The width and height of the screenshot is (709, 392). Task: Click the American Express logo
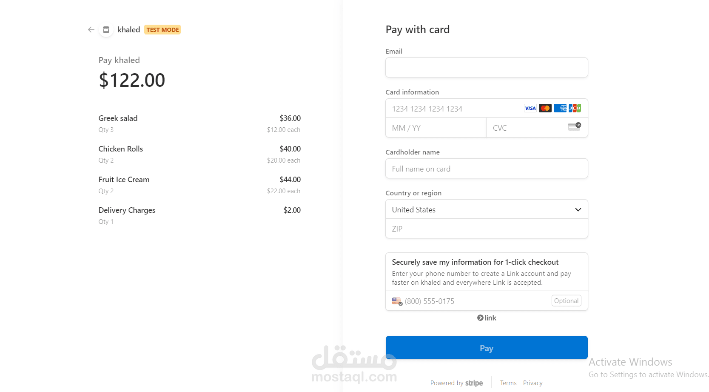tap(560, 108)
